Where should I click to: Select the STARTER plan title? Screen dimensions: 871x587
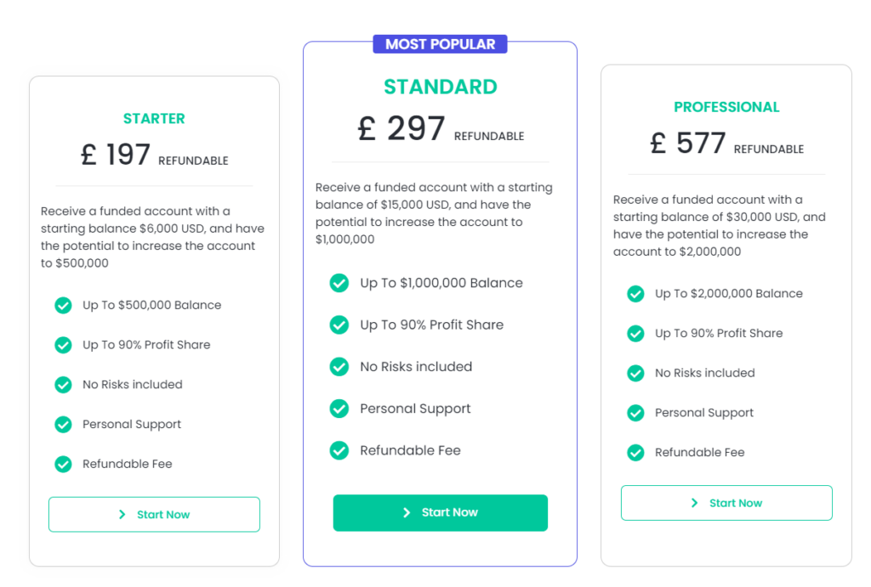pos(154,119)
